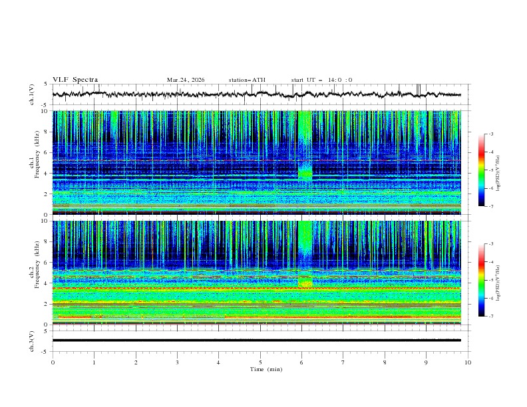Screen dimensions: 527x407
Task: Select the "start UT = 14:0 :0" text
Action: (321, 80)
